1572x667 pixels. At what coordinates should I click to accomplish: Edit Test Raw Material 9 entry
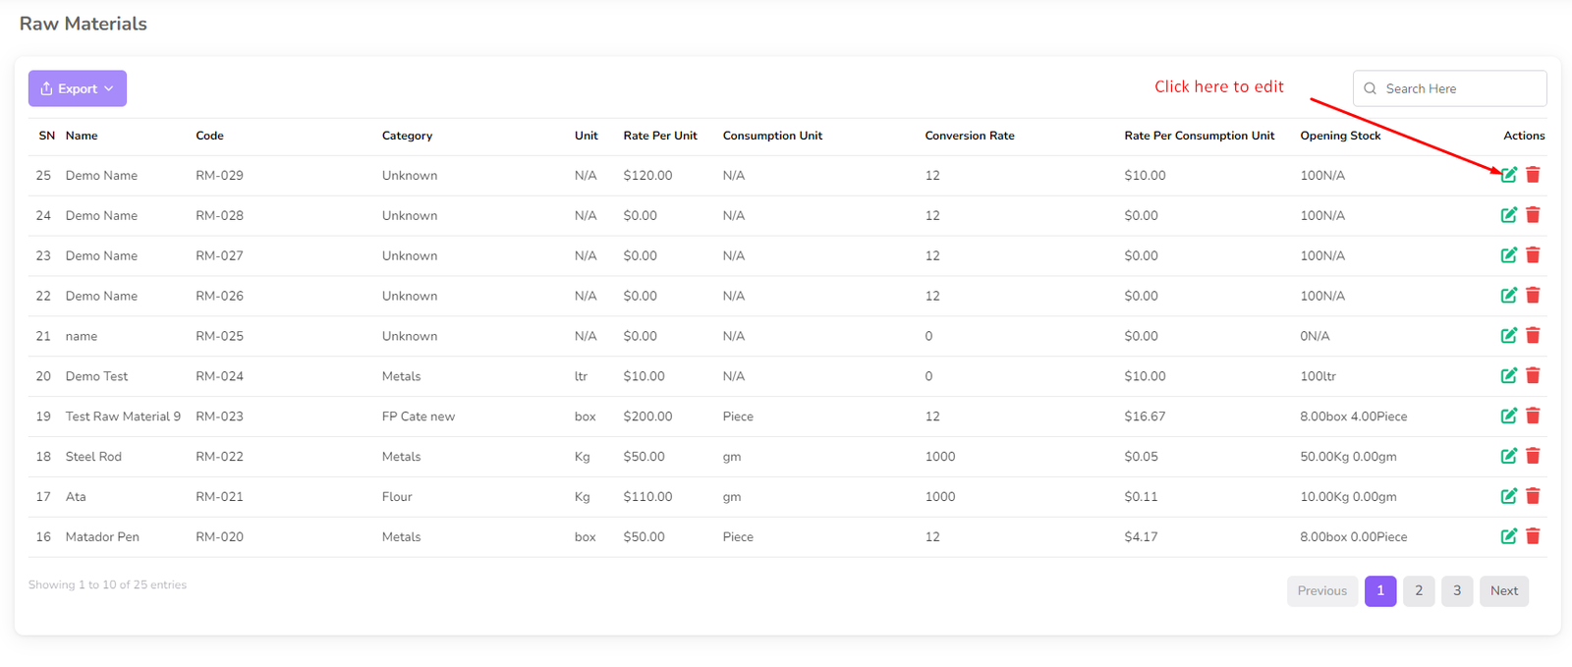click(1508, 416)
